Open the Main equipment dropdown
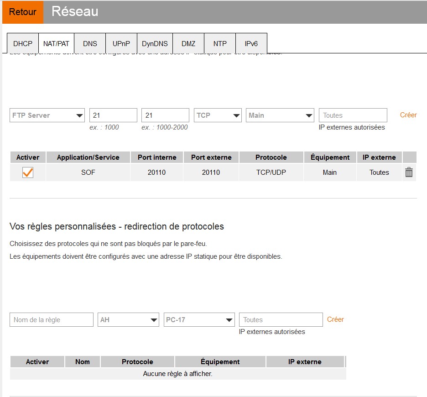The height and width of the screenshot is (397, 427). 280,115
